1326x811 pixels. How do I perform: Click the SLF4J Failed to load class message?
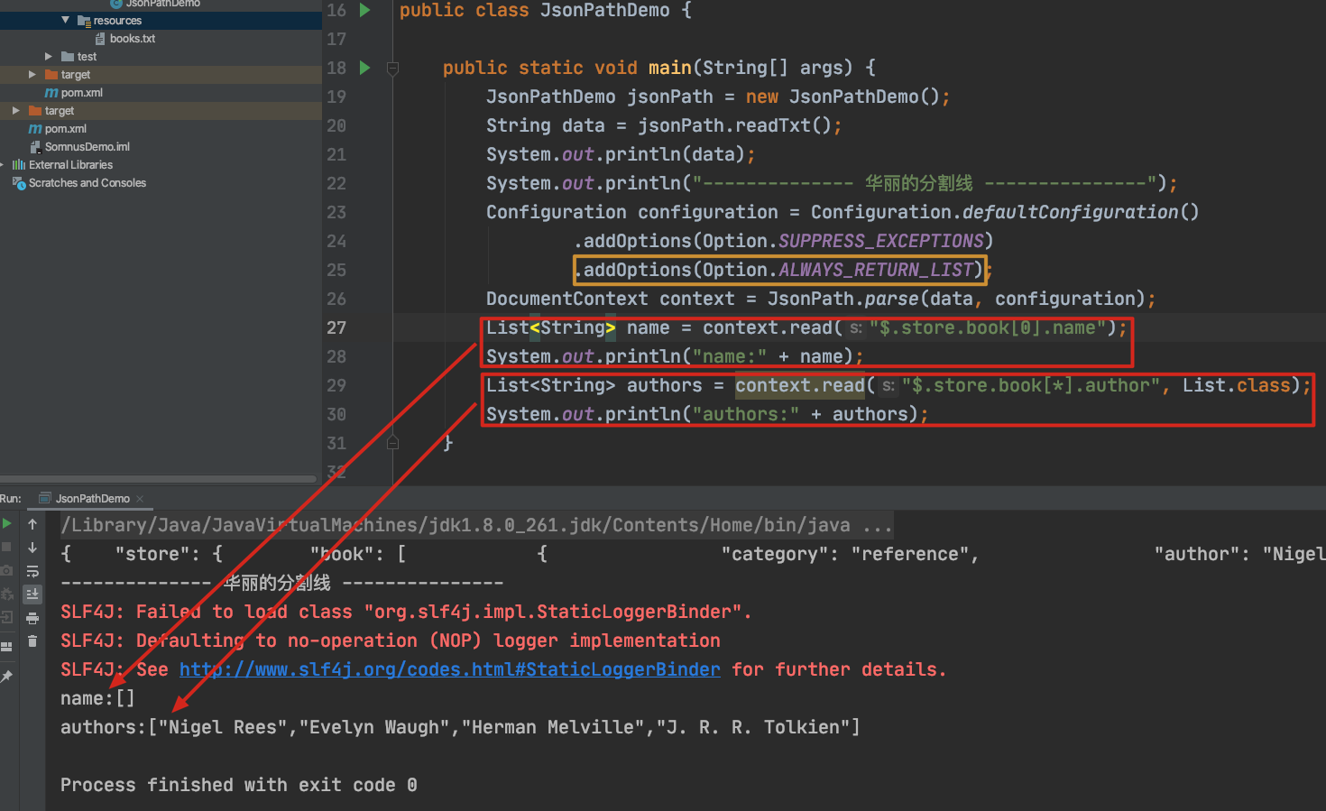coord(406,612)
